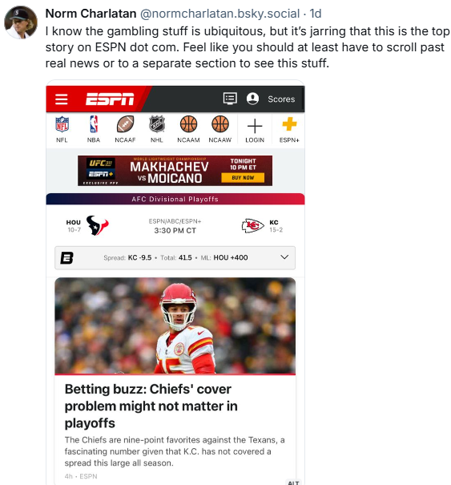Image resolution: width=451 pixels, height=485 pixels.
Task: Open the ESPN profile avatar icon
Action: 252,99
